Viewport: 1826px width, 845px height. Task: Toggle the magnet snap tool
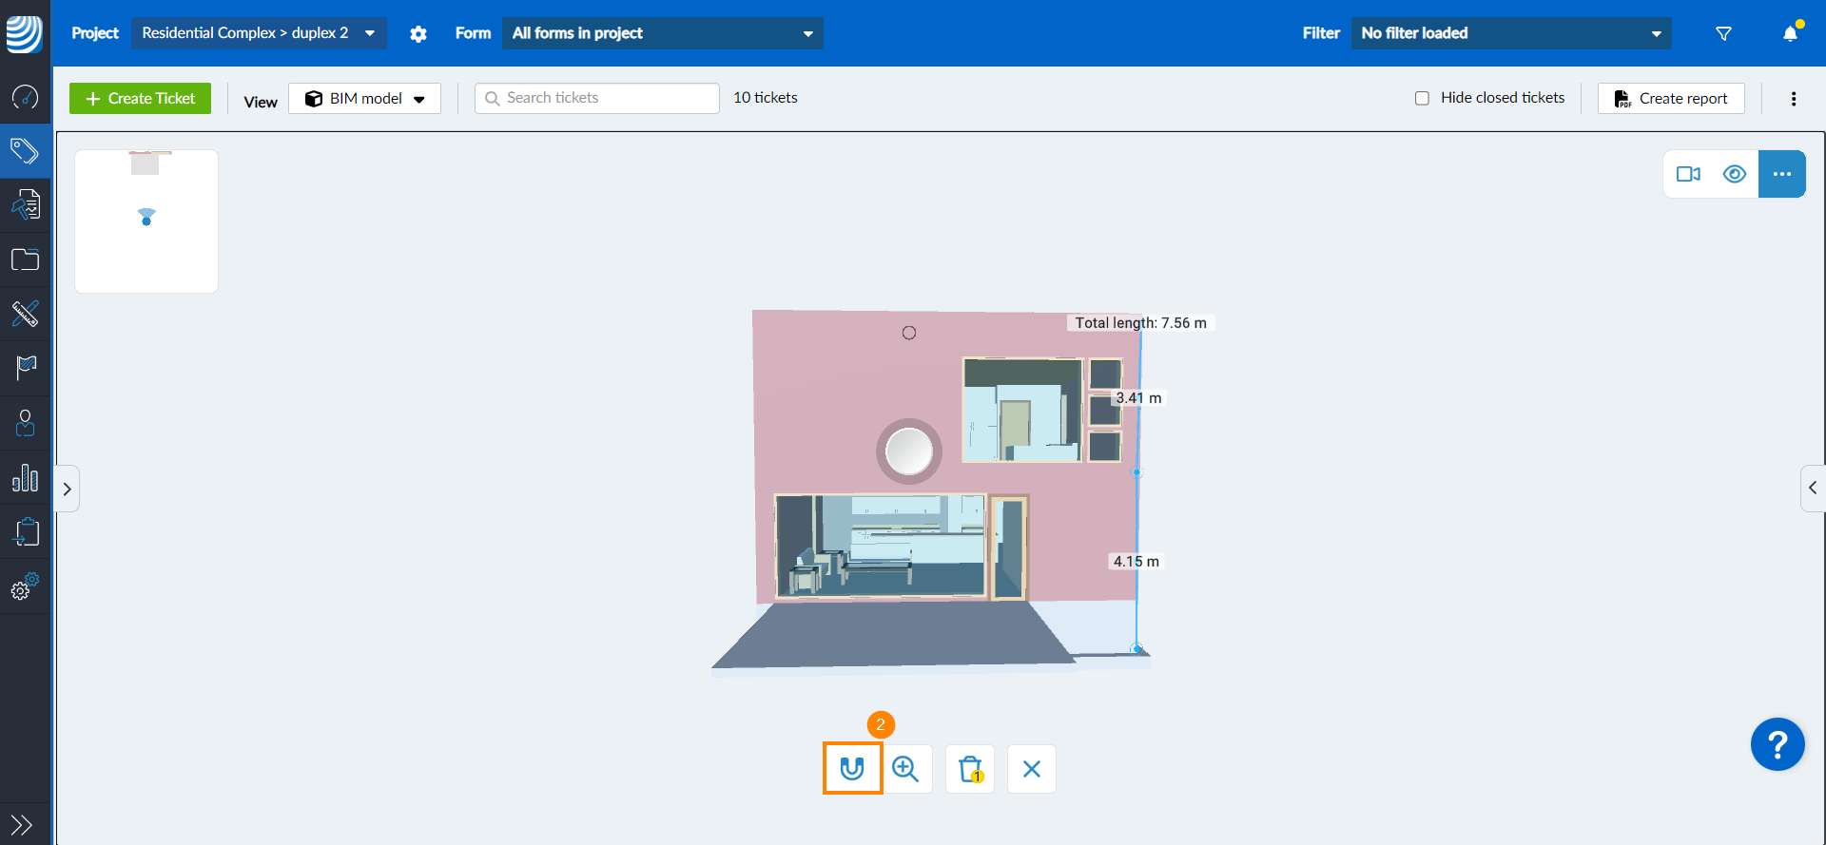tap(852, 768)
